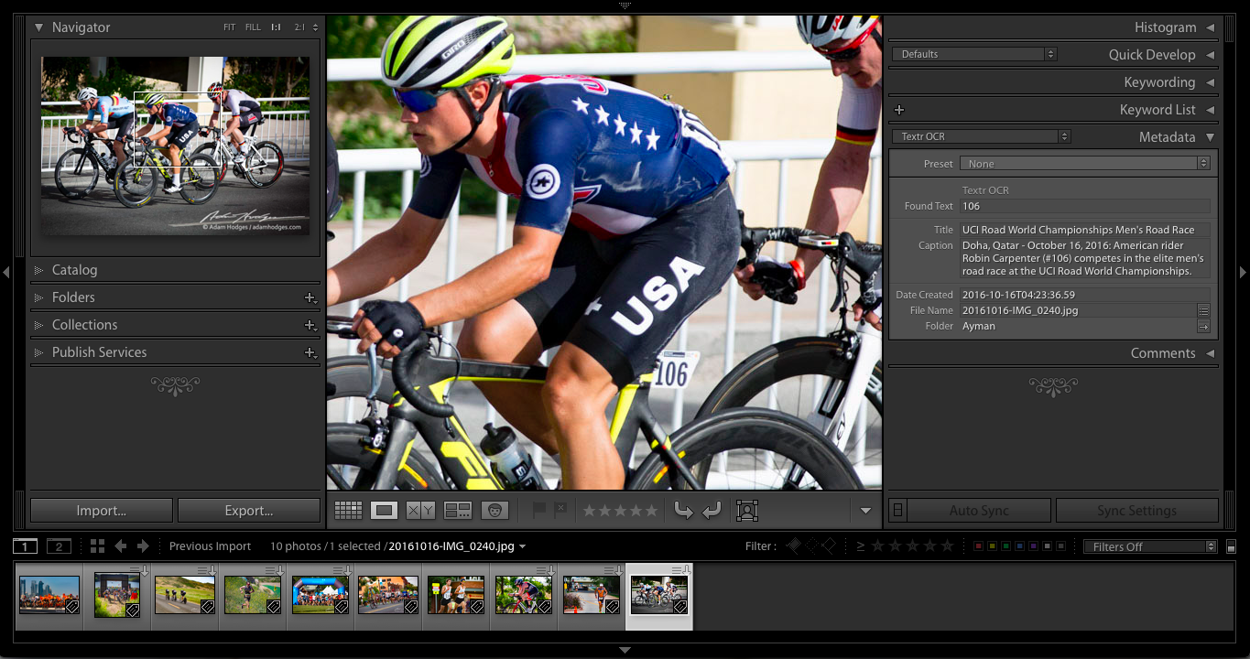
Task: Open Navigator zoom level arrows menu
Action: [x=316, y=27]
